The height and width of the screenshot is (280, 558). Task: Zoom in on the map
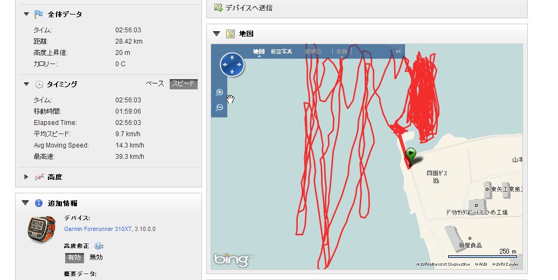[x=219, y=93]
